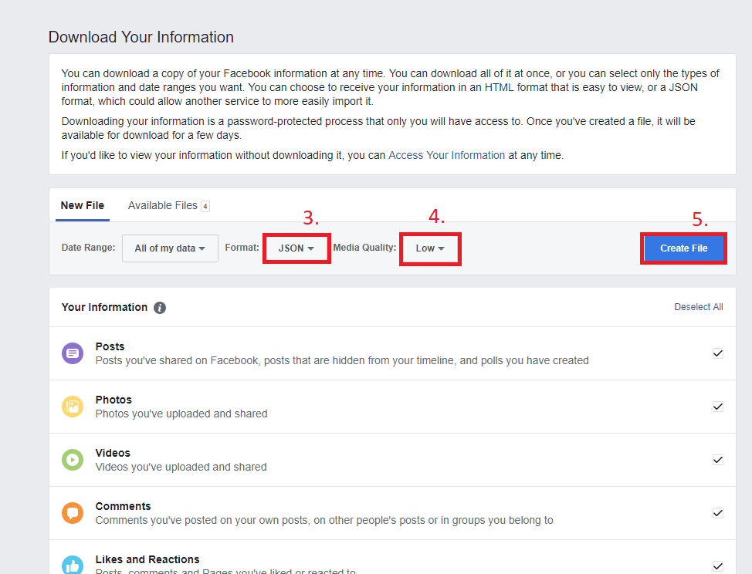The width and height of the screenshot is (752, 574).
Task: Click 'Photos you've uploaded and shared' description
Action: [x=181, y=414]
